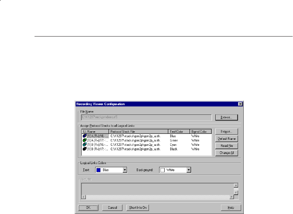Click the Read File button

(227, 146)
